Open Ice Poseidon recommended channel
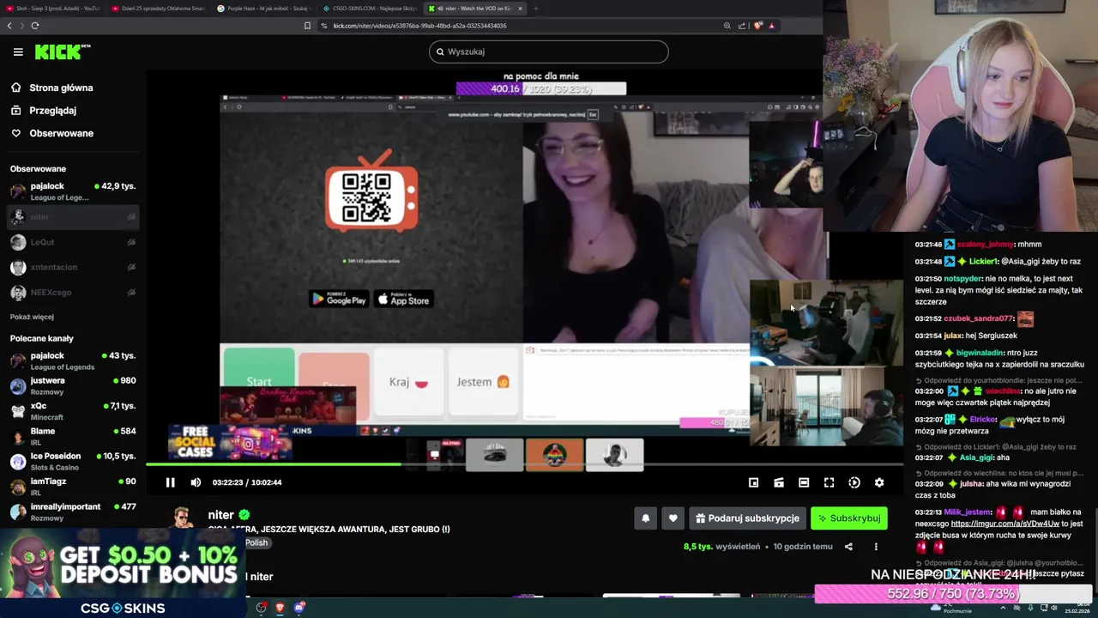Viewport: 1098px width, 618px height. coord(73,462)
